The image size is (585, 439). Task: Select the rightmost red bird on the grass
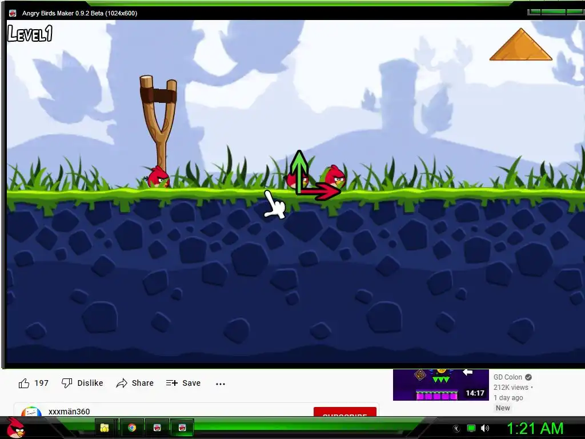[x=335, y=177]
